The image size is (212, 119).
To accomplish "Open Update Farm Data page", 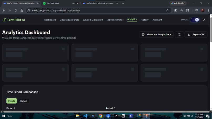I will click(69, 20).
